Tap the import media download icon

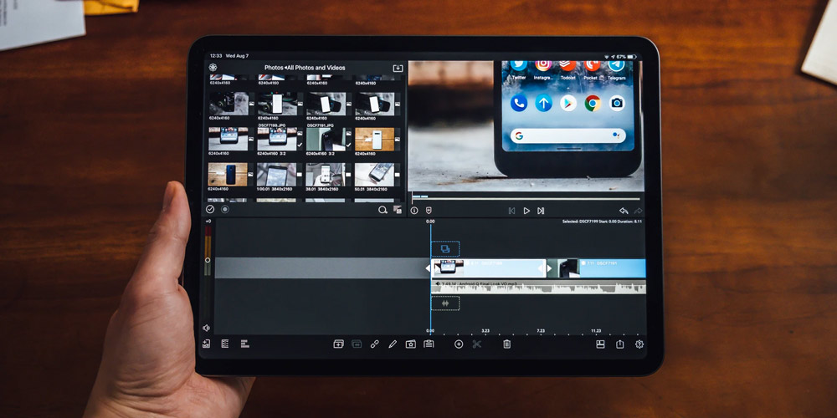click(398, 68)
